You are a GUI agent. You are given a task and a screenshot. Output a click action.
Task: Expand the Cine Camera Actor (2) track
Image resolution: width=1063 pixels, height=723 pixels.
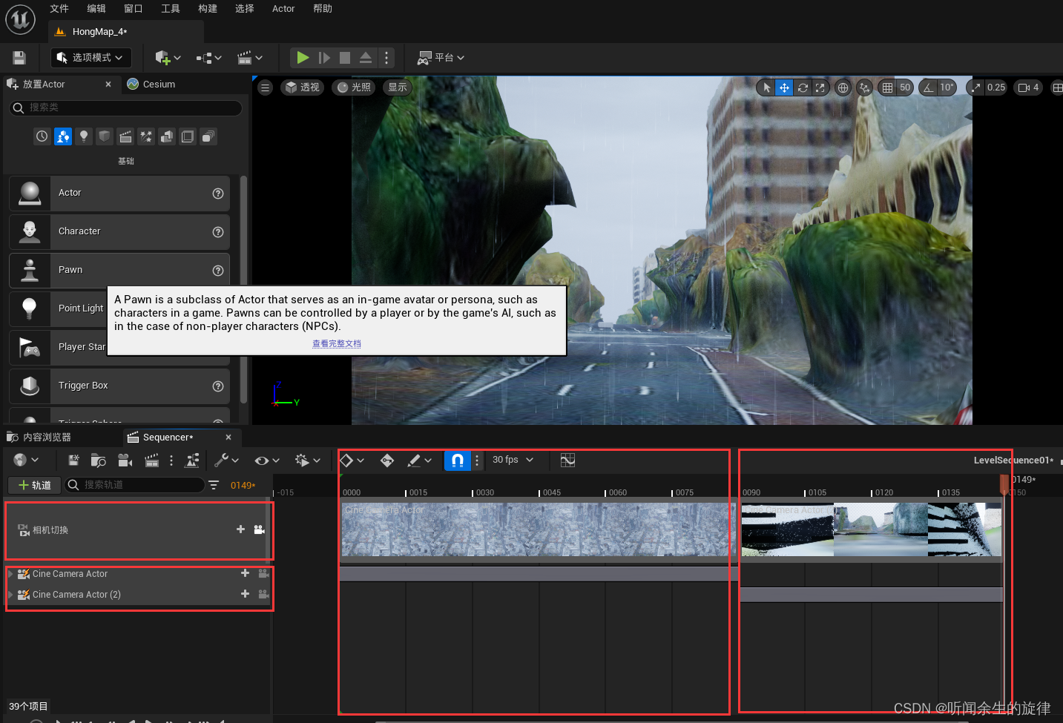10,595
